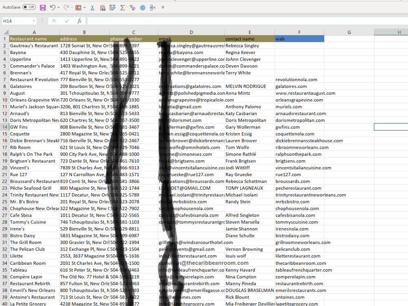
Task: Open the undo history dropdown
Action: [x=58, y=7]
